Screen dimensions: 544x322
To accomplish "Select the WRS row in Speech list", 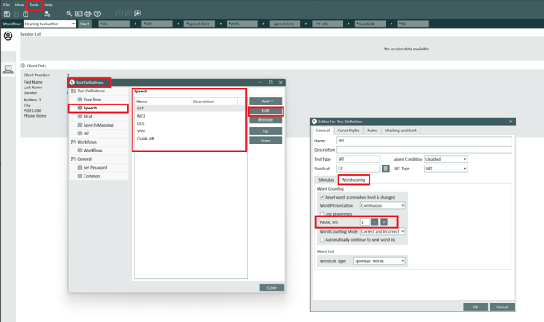I will 190,131.
